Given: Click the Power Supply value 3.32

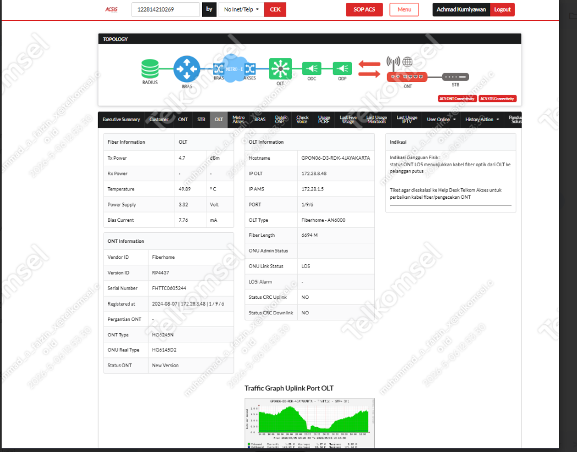Looking at the screenshot, I should click(183, 205).
